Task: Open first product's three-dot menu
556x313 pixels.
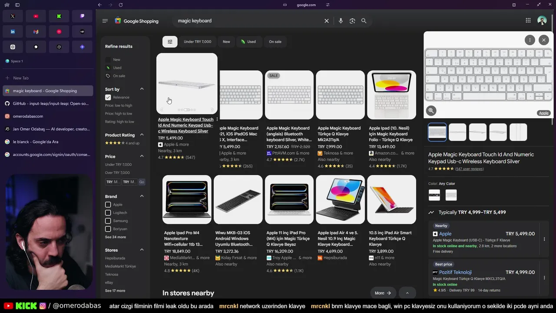Action: tap(217, 120)
